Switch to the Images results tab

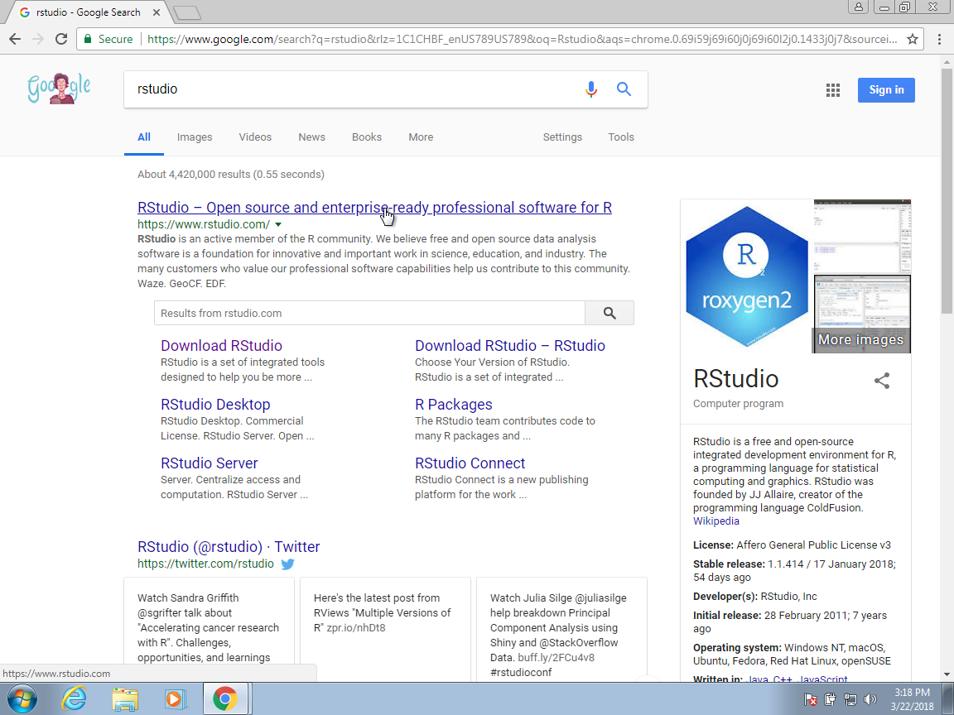(195, 137)
